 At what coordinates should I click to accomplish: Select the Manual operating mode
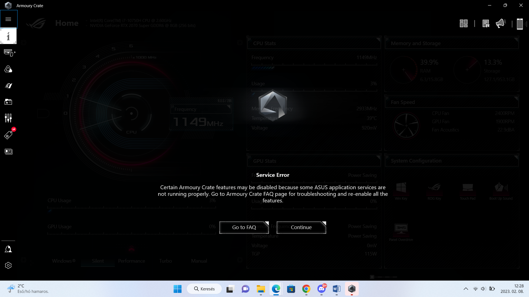[199, 261]
